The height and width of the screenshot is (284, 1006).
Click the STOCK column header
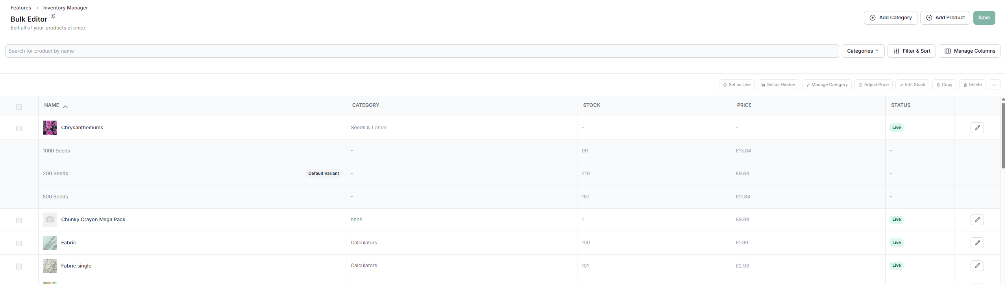pyautogui.click(x=592, y=105)
